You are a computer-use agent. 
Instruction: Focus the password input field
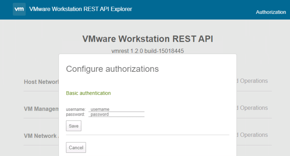pyautogui.click(x=116, y=114)
